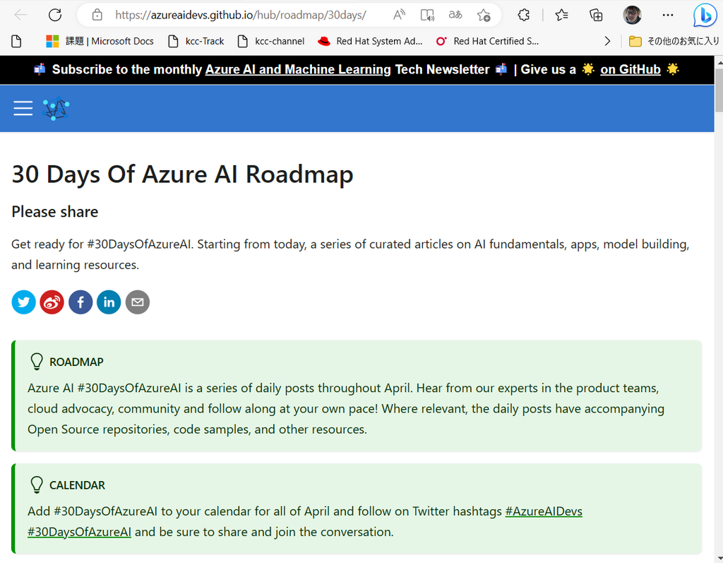Click the Azure AI Devs site logo
723x563 pixels.
56,108
